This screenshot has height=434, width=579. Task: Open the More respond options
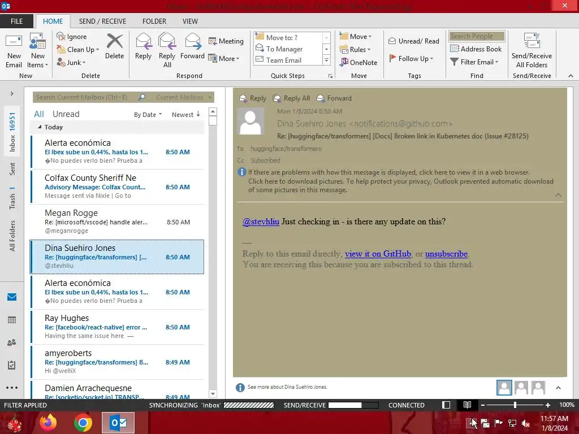point(224,58)
